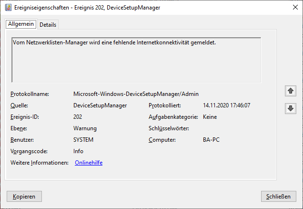303x209 pixels.
Task: Select the Allgemein tab
Action: pyautogui.click(x=21, y=24)
